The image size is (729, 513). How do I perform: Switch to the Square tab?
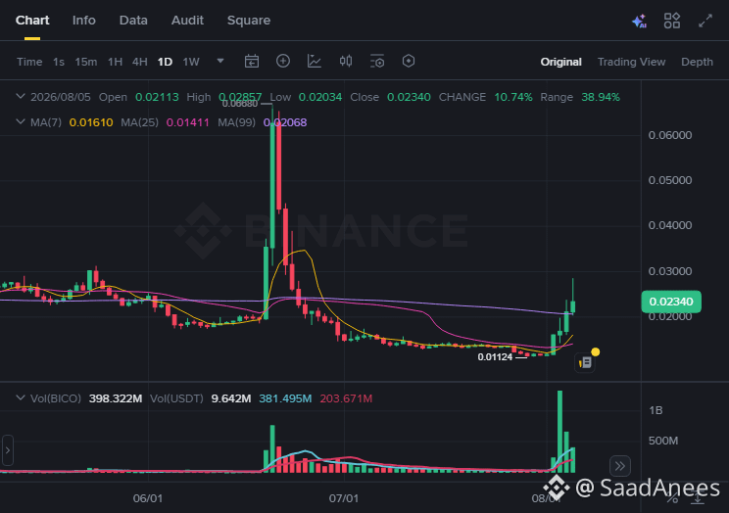click(x=249, y=21)
